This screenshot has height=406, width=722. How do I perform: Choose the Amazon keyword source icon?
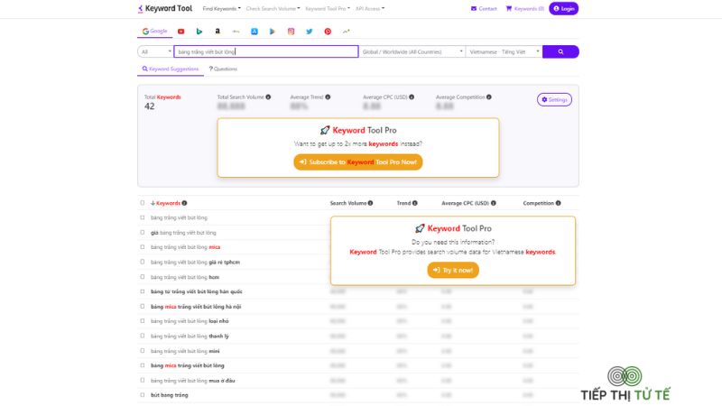tap(218, 32)
